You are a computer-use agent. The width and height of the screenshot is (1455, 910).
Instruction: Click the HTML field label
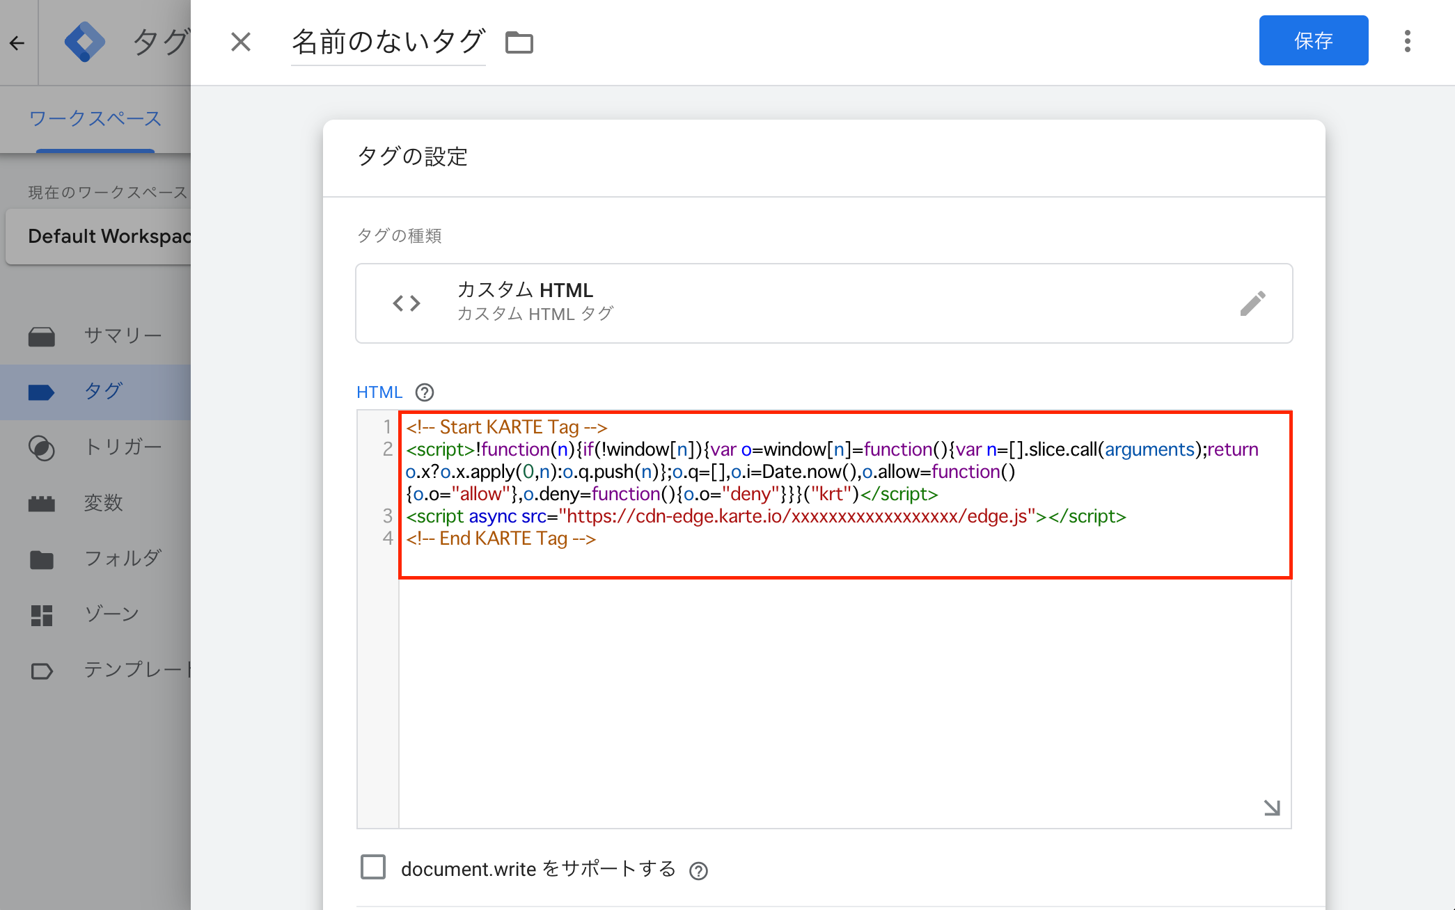379,392
